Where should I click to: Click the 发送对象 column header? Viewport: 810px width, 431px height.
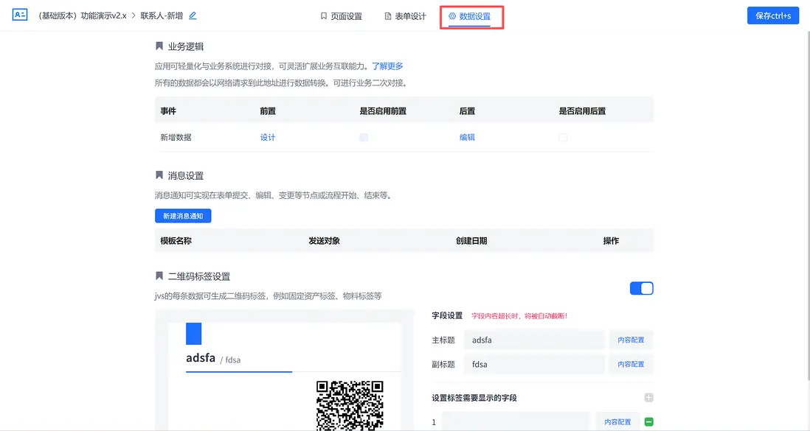coord(324,240)
